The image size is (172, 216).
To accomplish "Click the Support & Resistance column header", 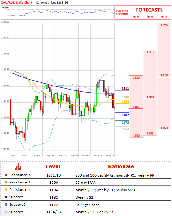I will (x=122, y=12).
